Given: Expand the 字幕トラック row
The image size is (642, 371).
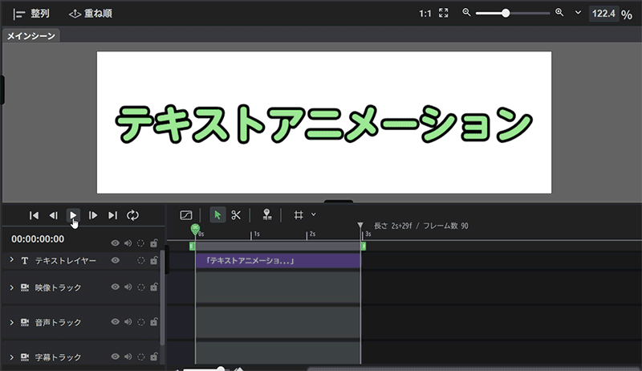Looking at the screenshot, I should point(11,356).
